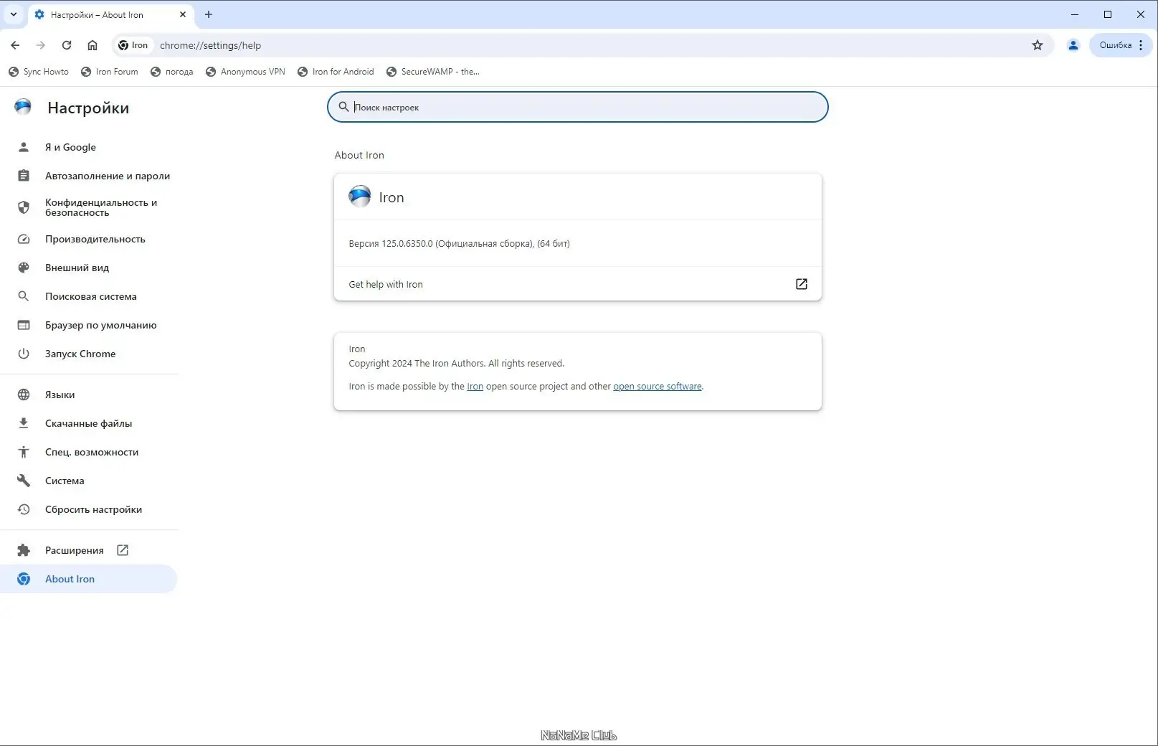Viewport: 1158px width, 746px height.
Task: Follow the Iron open source project link
Action: tap(475, 387)
